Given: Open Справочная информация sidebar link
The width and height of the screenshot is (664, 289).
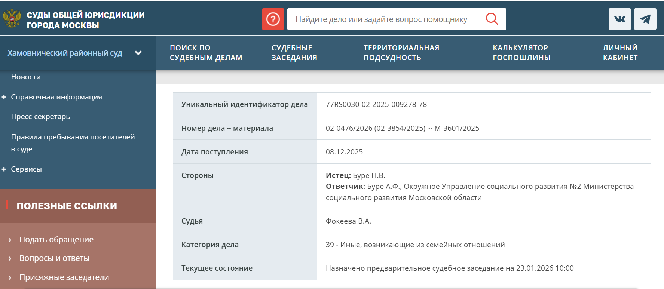Looking at the screenshot, I should 56,97.
